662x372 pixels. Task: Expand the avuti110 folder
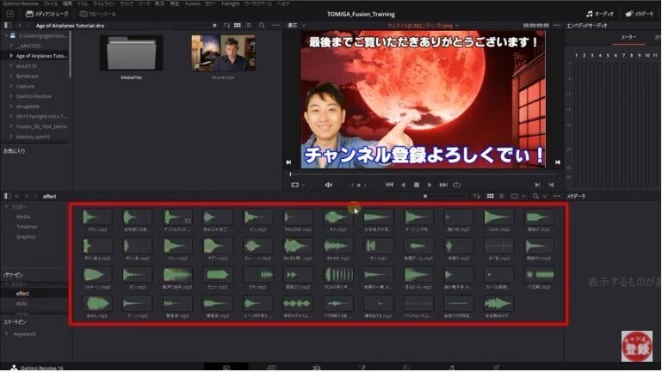[10, 65]
